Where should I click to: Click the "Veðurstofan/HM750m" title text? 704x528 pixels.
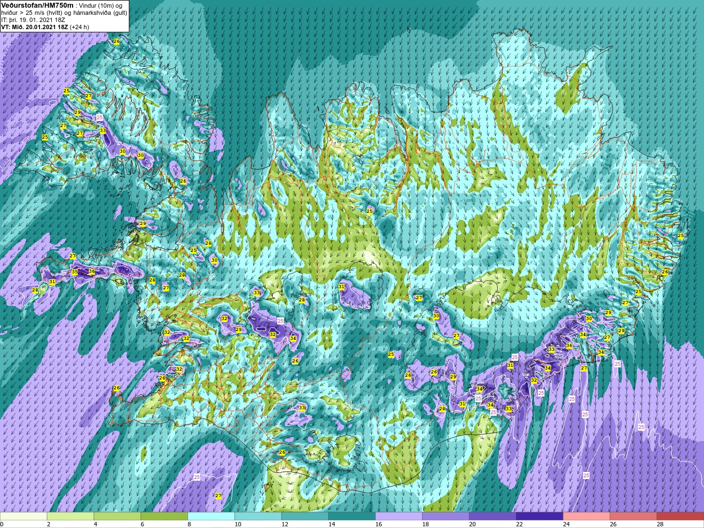click(37, 5)
